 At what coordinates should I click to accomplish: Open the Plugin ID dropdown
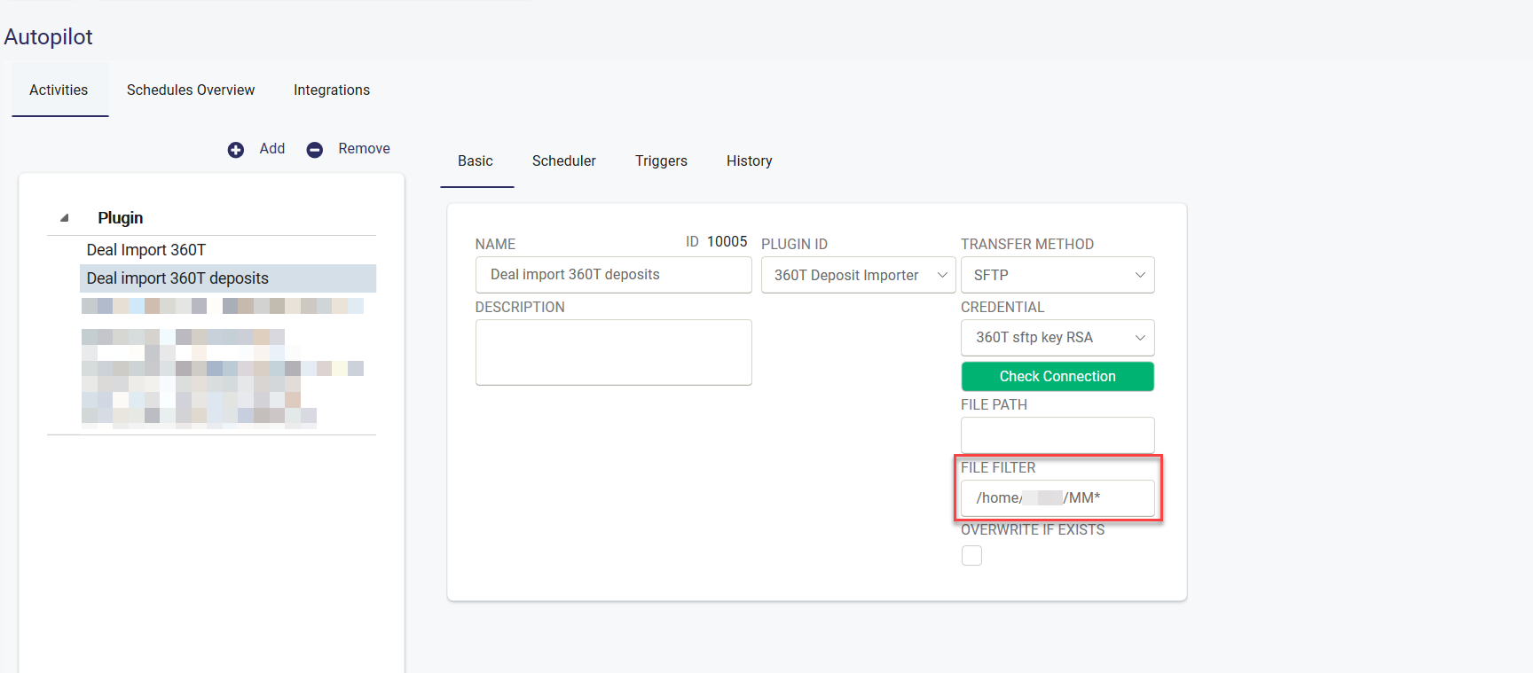tap(858, 275)
